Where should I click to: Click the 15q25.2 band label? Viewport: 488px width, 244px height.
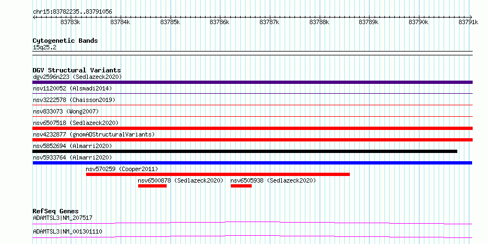click(44, 48)
